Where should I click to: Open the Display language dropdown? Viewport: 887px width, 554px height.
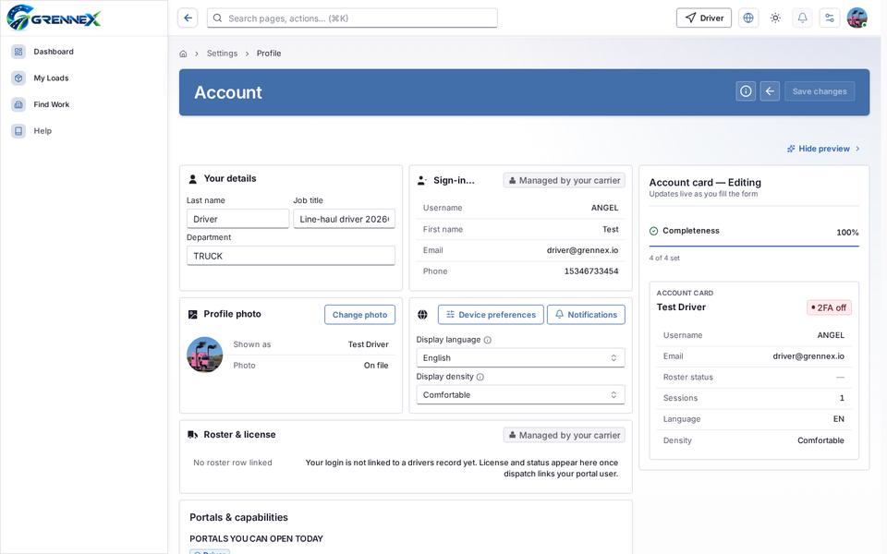coord(520,358)
